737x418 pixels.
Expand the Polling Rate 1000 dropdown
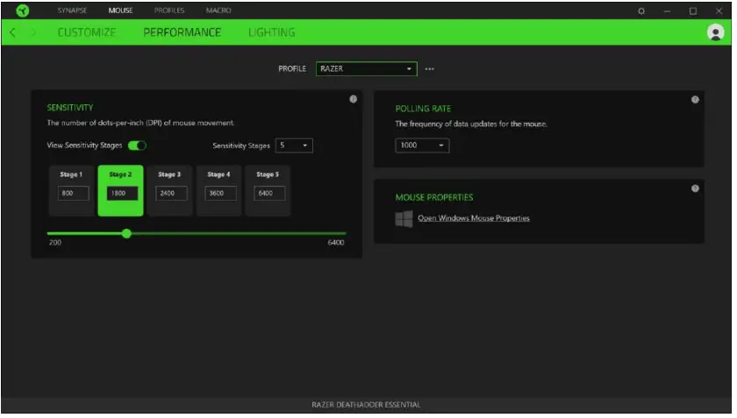[x=422, y=145]
